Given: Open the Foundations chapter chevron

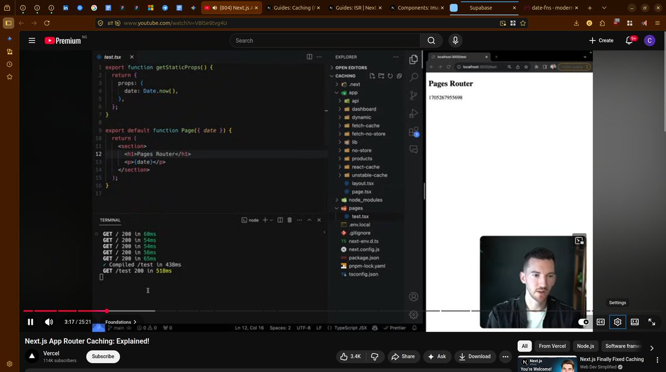Looking at the screenshot, I should 134,322.
